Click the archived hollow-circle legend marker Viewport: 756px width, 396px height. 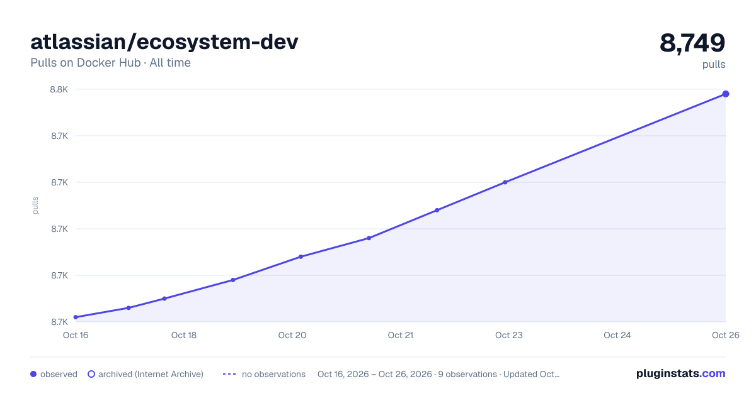(x=91, y=374)
